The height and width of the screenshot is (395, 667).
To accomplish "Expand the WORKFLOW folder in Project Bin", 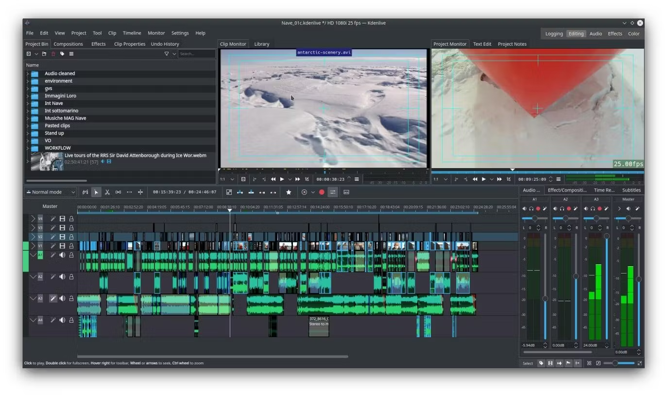I will point(28,148).
